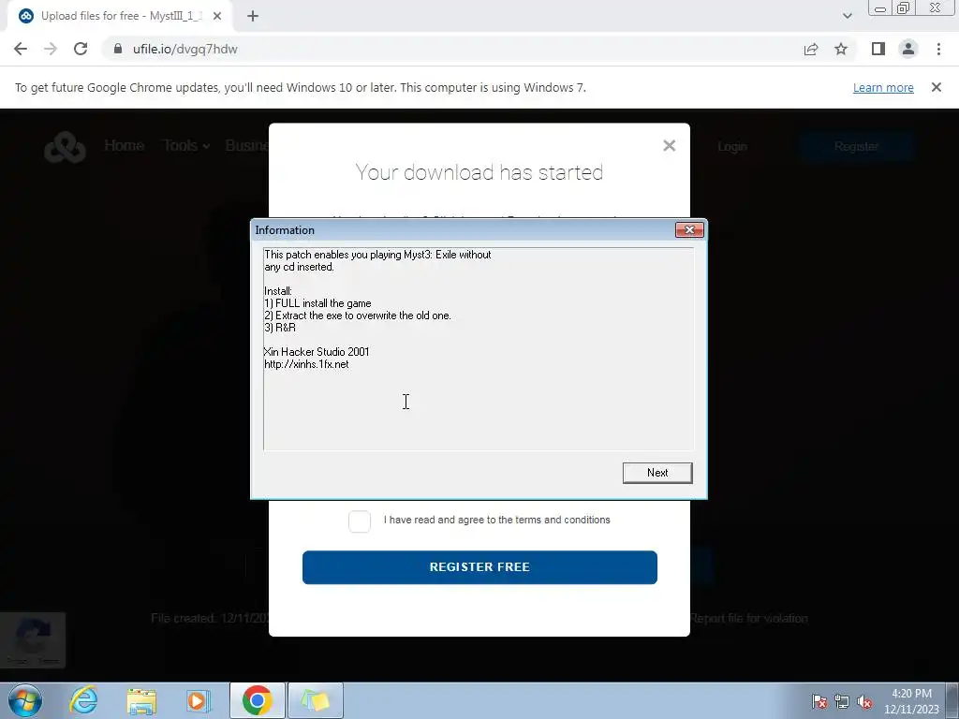
Task: Go forward in browser history
Action: (x=51, y=49)
